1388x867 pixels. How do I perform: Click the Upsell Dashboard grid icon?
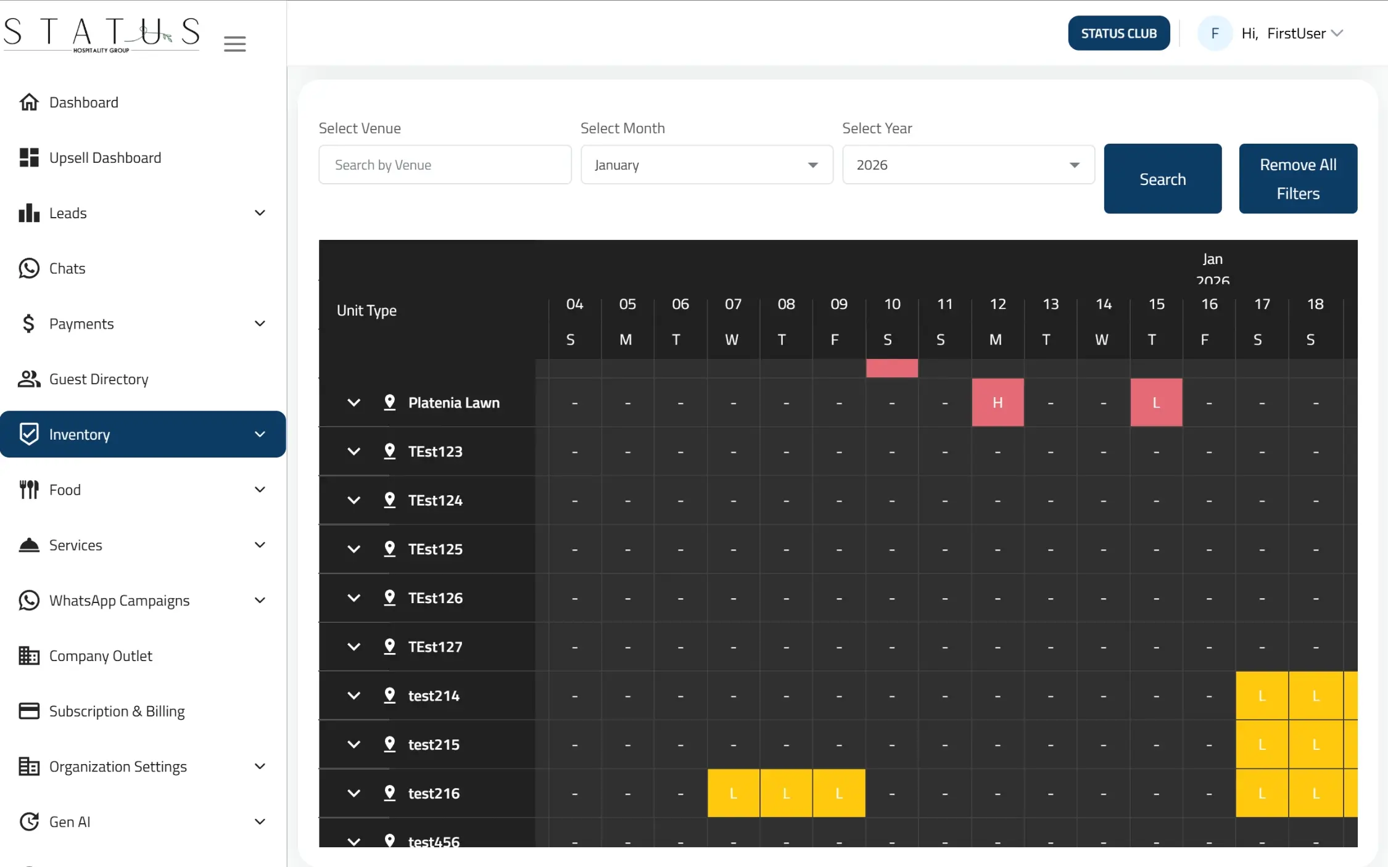pyautogui.click(x=29, y=158)
